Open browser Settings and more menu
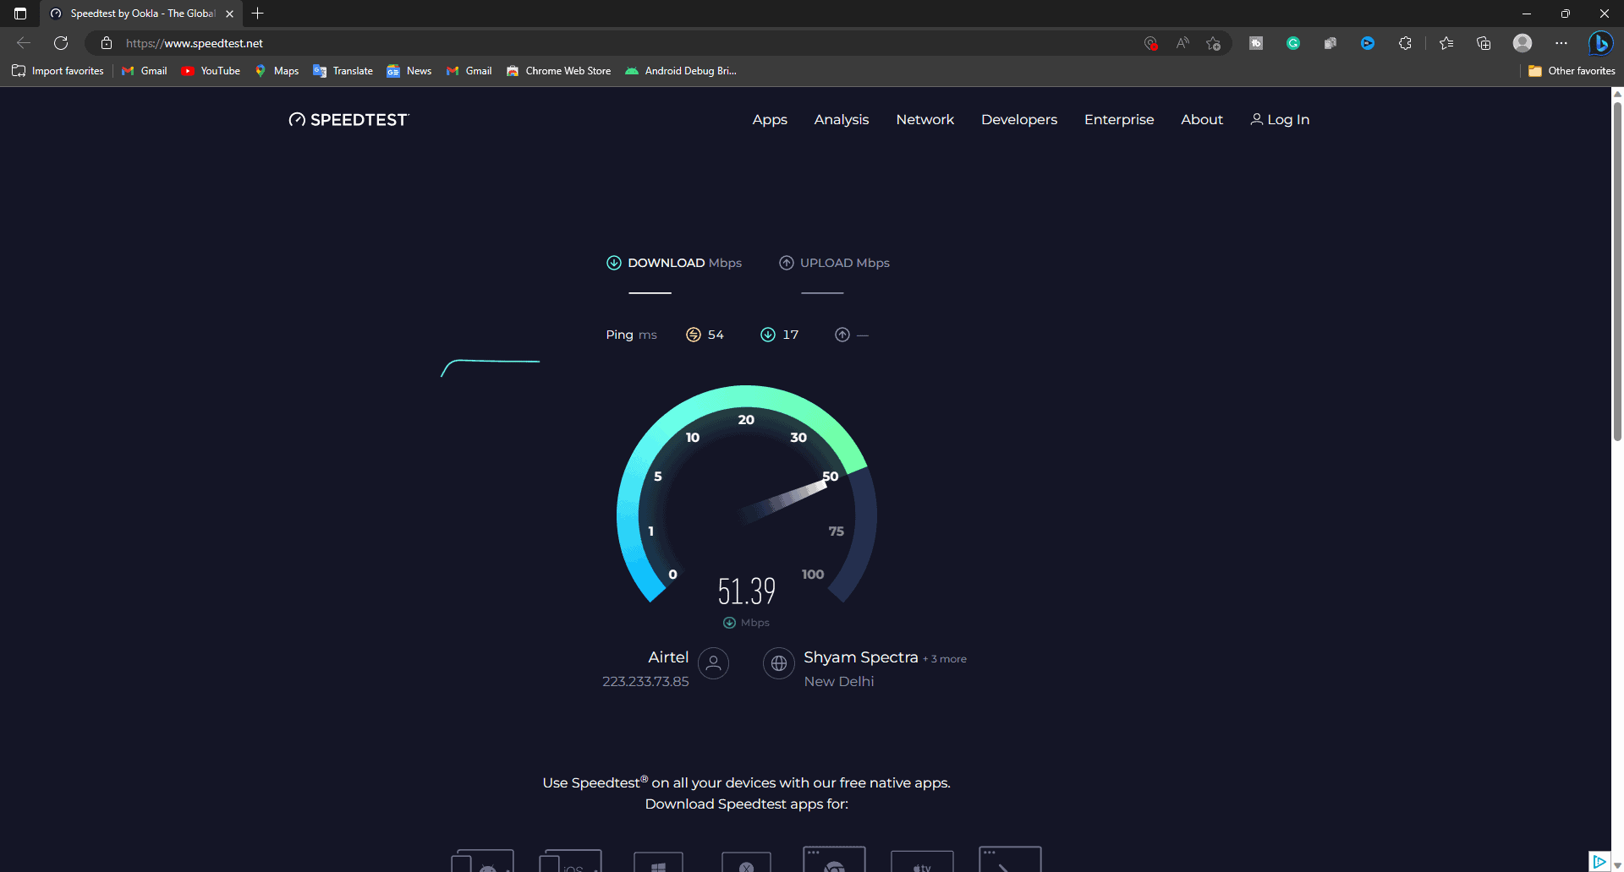 pyautogui.click(x=1561, y=43)
